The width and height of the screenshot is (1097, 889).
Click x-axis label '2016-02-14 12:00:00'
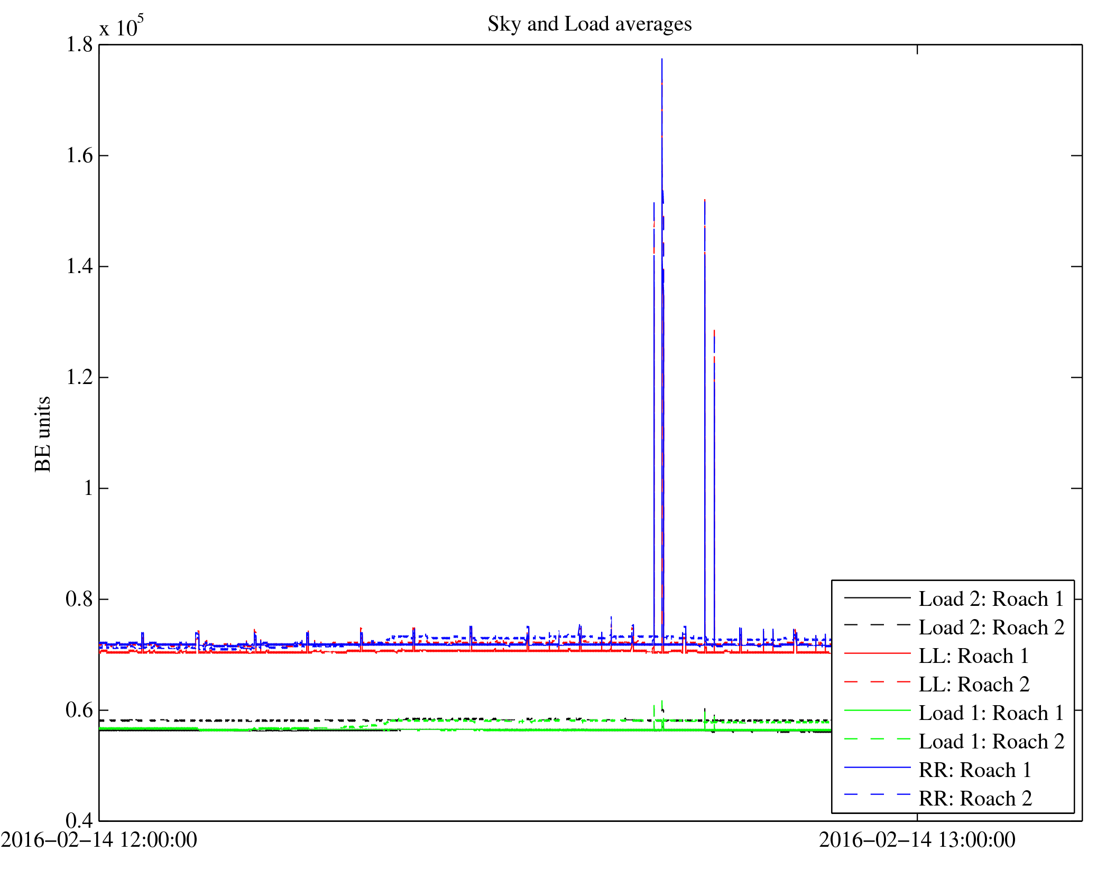point(99,840)
